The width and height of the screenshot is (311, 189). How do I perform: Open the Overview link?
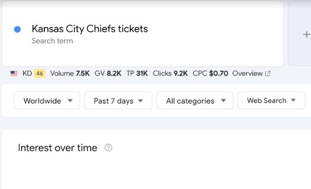(x=247, y=73)
